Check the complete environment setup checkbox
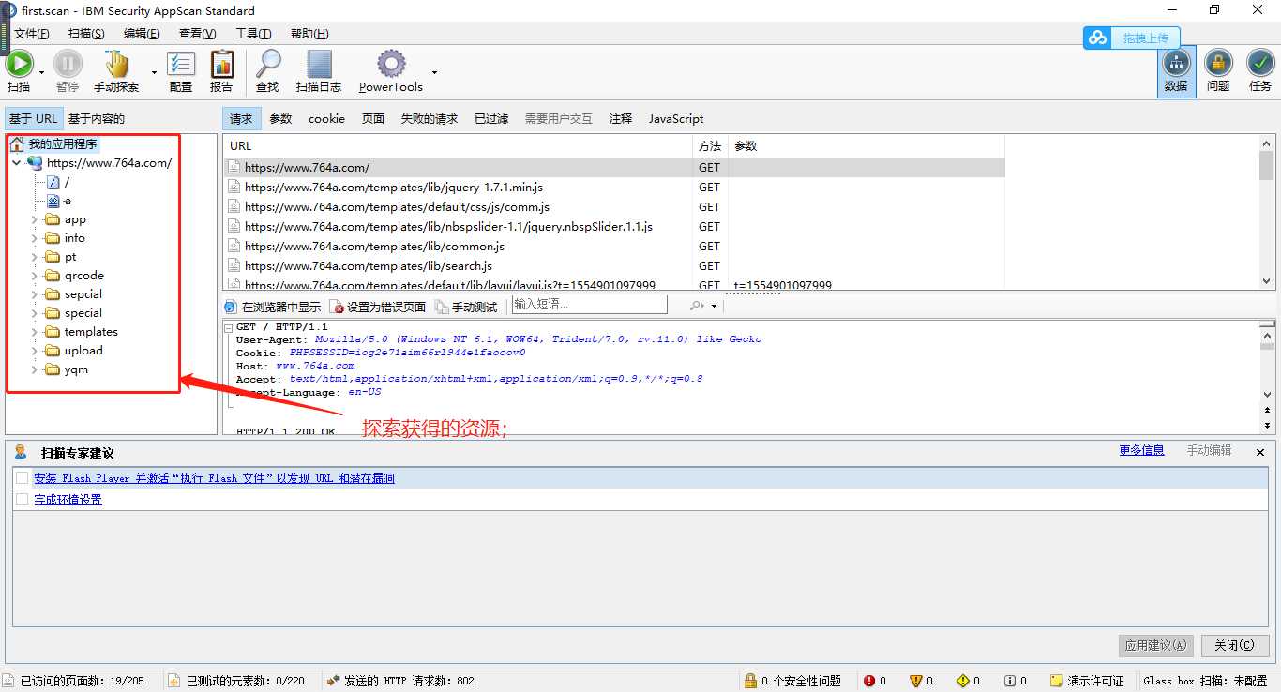Image resolution: width=1281 pixels, height=692 pixels. point(23,500)
